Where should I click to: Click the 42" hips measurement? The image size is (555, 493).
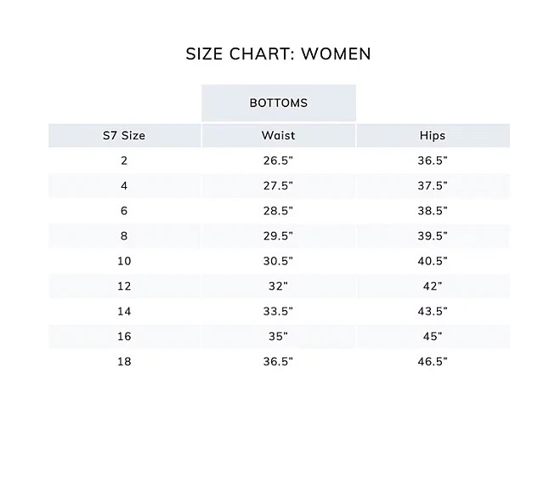point(433,286)
